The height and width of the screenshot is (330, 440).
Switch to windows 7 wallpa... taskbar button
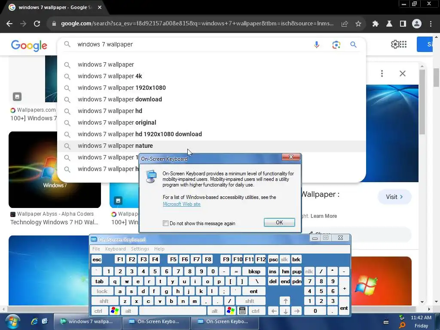click(x=87, y=321)
